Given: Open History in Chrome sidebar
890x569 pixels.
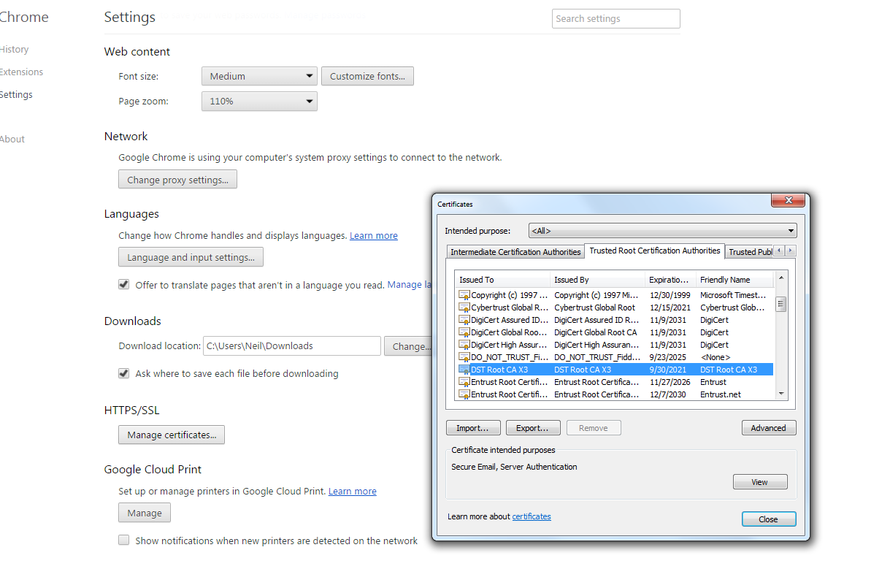Looking at the screenshot, I should point(14,50).
